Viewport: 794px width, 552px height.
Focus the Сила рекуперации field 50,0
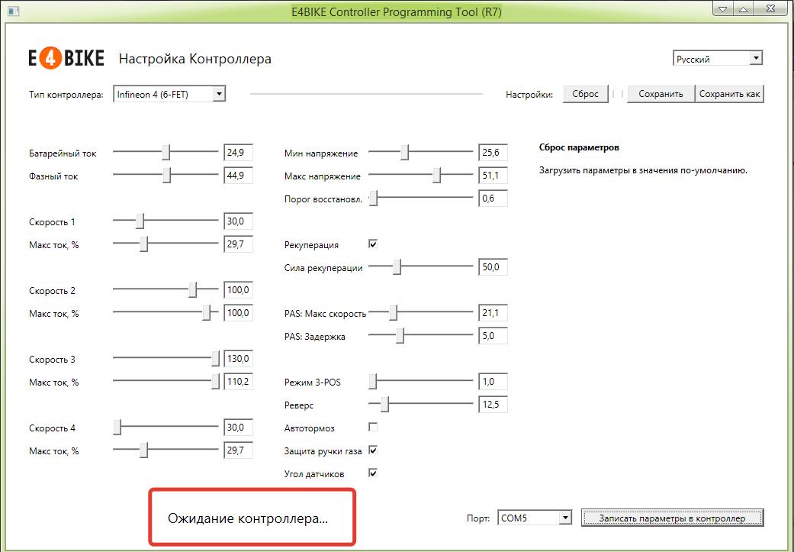[493, 266]
